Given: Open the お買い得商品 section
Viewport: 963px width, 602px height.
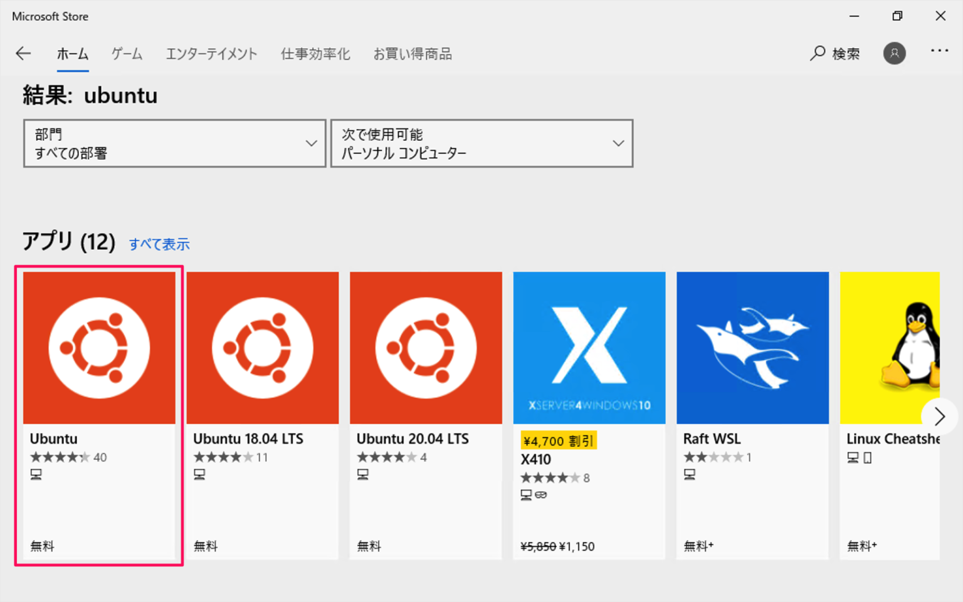Looking at the screenshot, I should [413, 54].
